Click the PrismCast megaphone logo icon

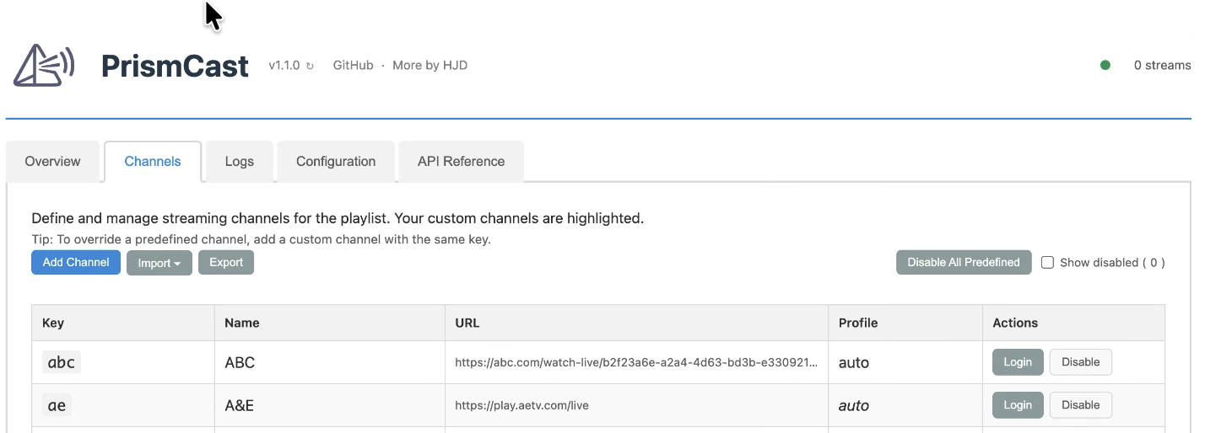(x=44, y=65)
